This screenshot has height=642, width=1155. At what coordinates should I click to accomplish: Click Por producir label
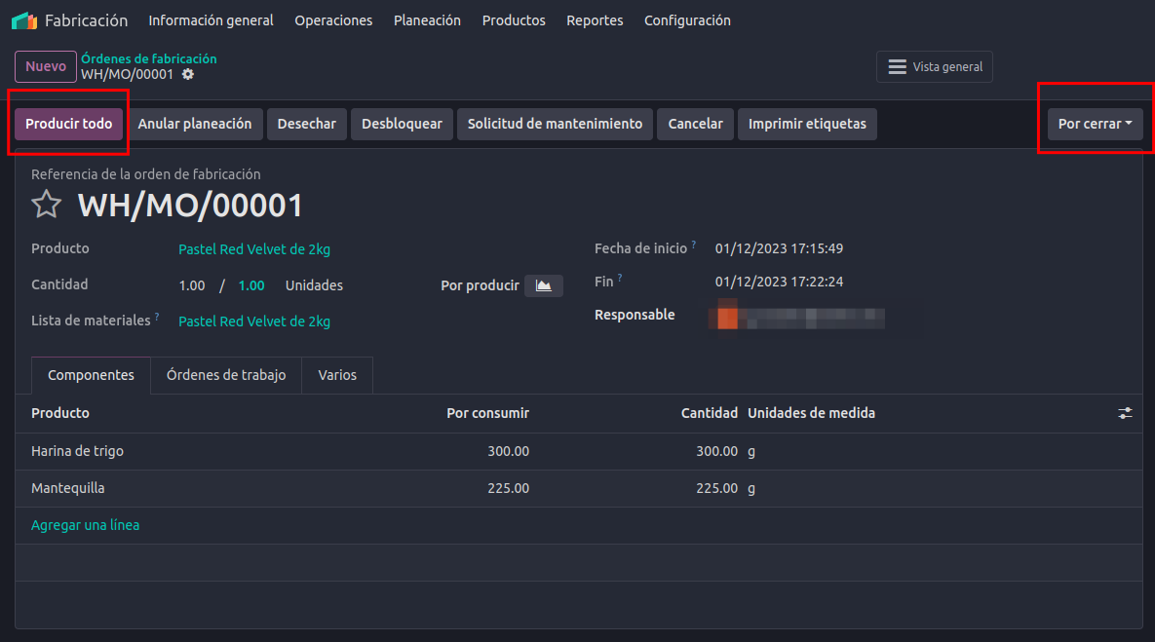click(x=480, y=285)
